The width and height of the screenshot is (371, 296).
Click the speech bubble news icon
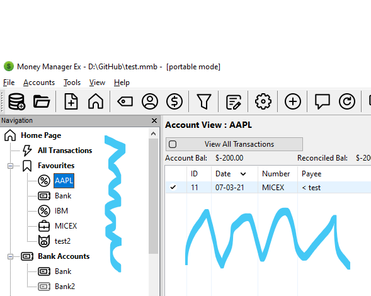click(x=322, y=101)
